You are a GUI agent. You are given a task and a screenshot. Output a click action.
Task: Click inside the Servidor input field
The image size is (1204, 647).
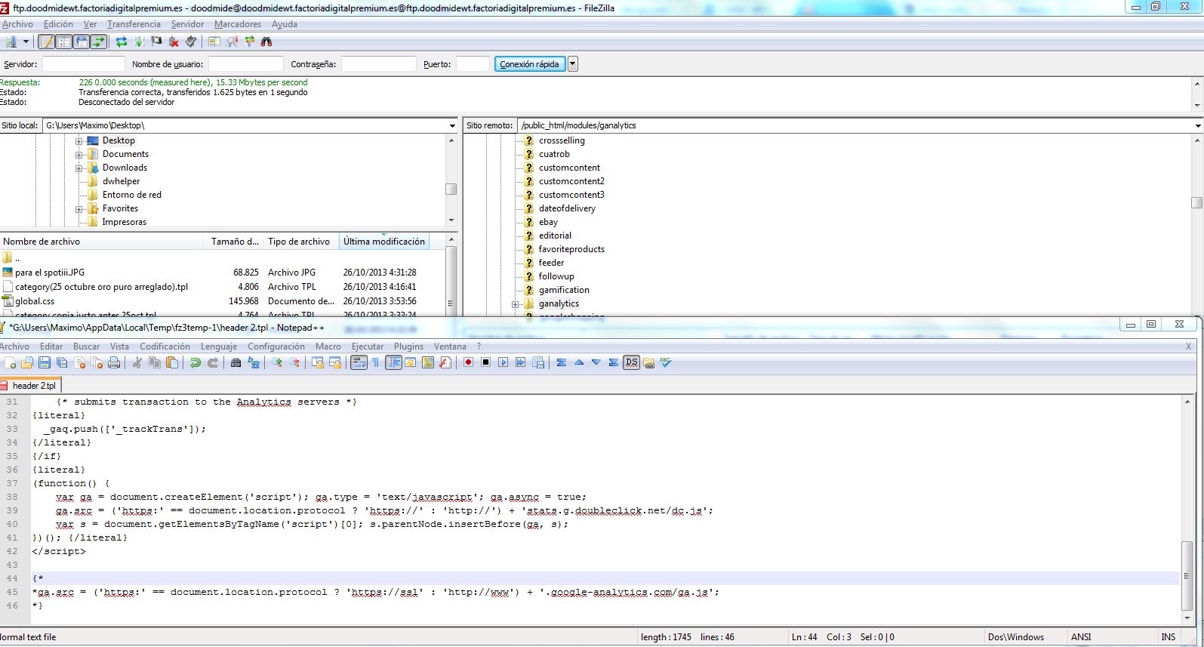[83, 64]
